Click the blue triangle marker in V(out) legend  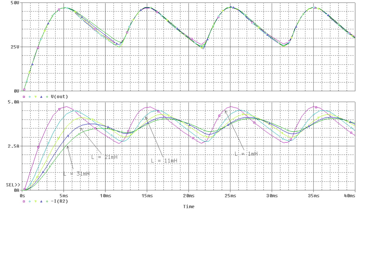pos(41,97)
